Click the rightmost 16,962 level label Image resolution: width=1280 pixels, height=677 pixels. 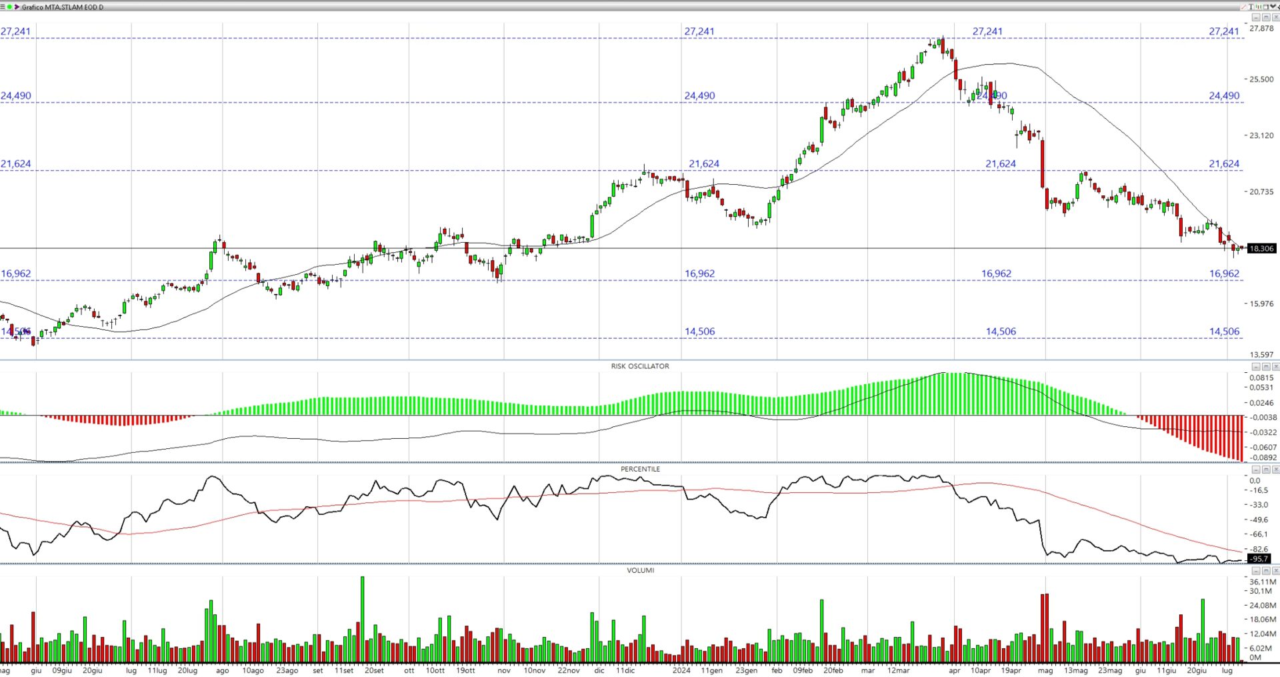coord(1224,273)
